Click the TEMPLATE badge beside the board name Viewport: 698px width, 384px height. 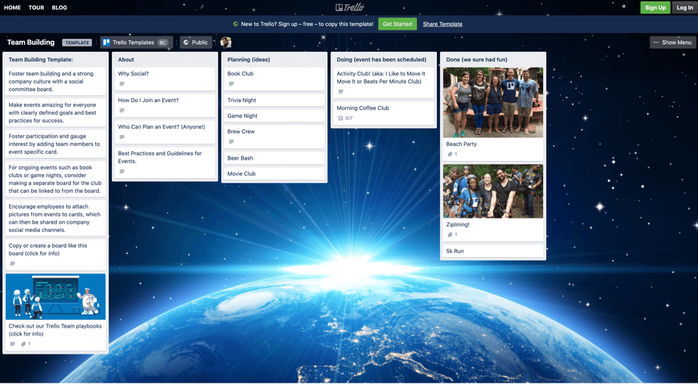click(x=77, y=42)
